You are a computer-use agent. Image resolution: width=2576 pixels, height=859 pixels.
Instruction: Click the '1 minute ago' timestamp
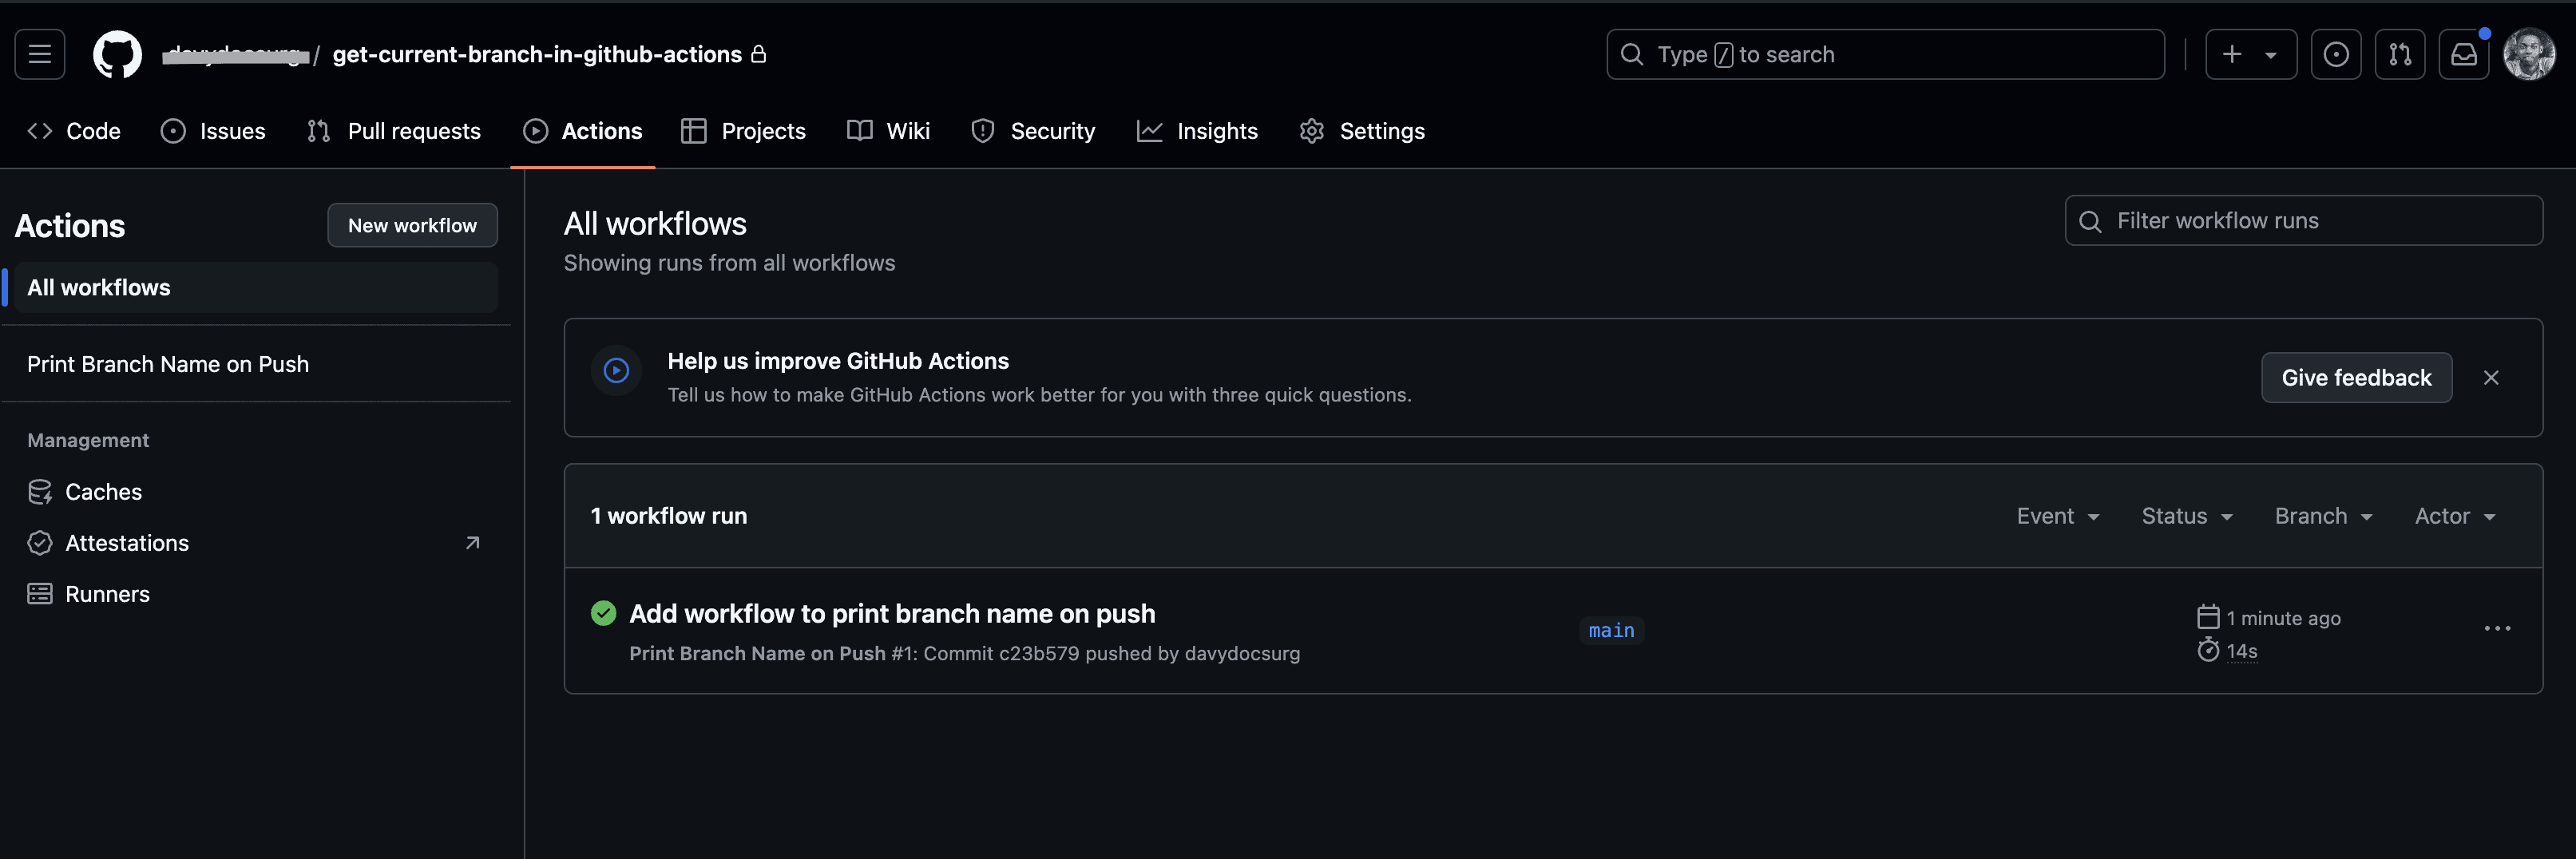2283,618
